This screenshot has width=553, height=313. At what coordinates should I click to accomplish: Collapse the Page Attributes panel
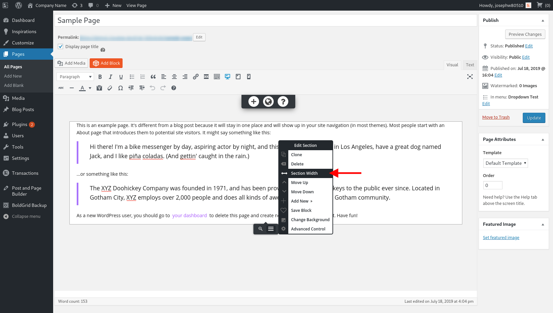click(543, 139)
